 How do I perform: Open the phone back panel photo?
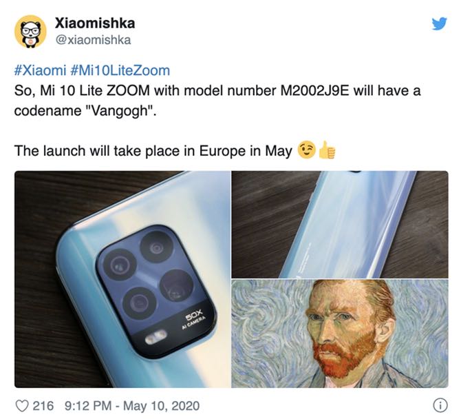tap(340, 224)
